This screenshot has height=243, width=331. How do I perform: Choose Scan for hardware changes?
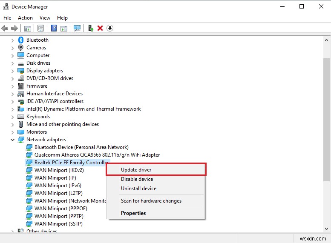click(156, 201)
